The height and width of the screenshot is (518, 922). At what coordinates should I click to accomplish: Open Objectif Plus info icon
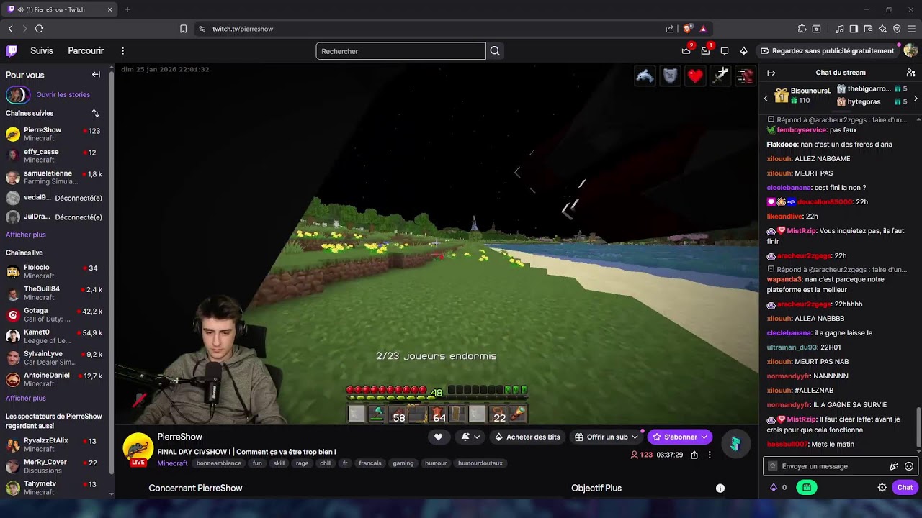click(720, 488)
